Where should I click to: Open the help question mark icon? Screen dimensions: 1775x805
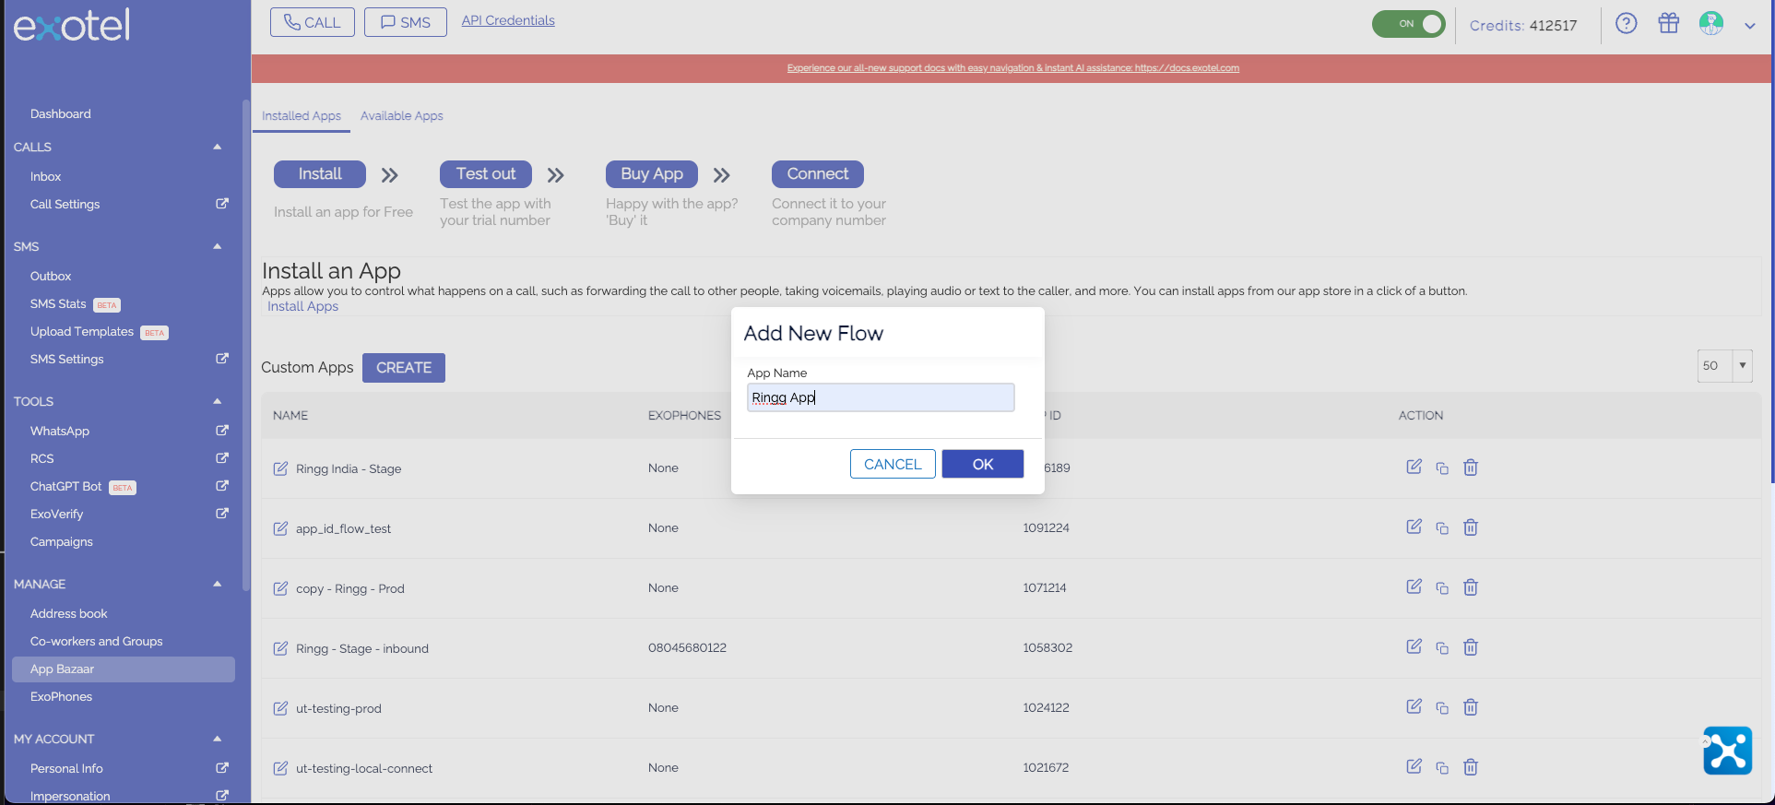1627,24
